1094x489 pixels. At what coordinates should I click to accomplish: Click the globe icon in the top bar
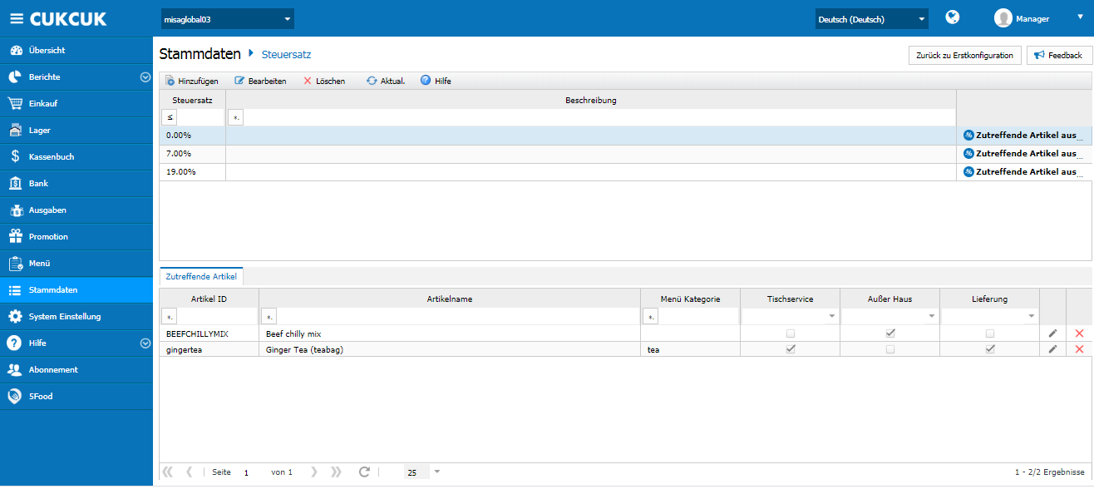point(953,17)
